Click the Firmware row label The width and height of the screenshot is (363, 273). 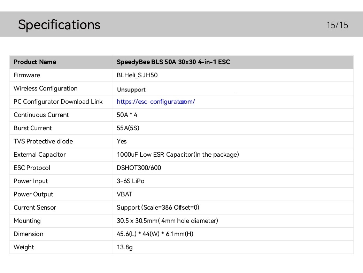point(27,75)
